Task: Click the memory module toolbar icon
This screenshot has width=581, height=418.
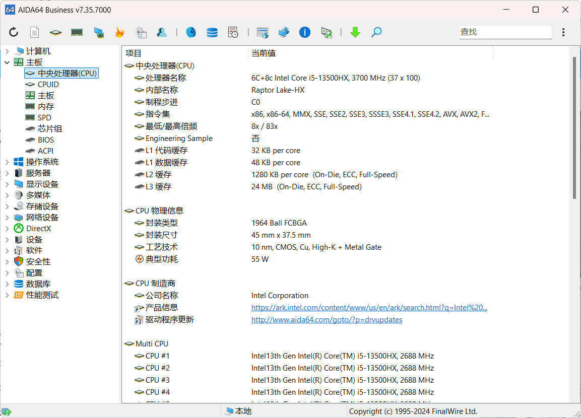Action: point(77,32)
